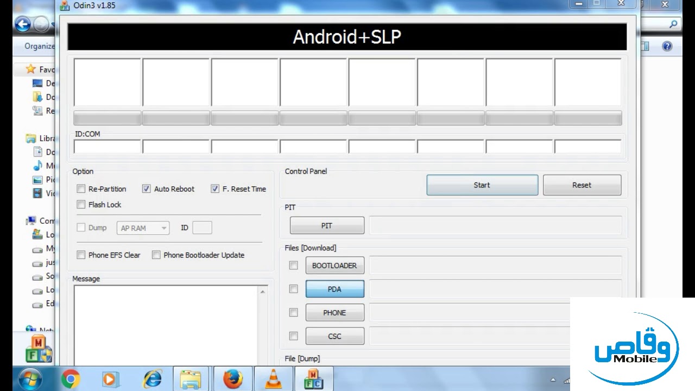Click Explorer back arrow button
The width and height of the screenshot is (695, 391).
click(22, 24)
